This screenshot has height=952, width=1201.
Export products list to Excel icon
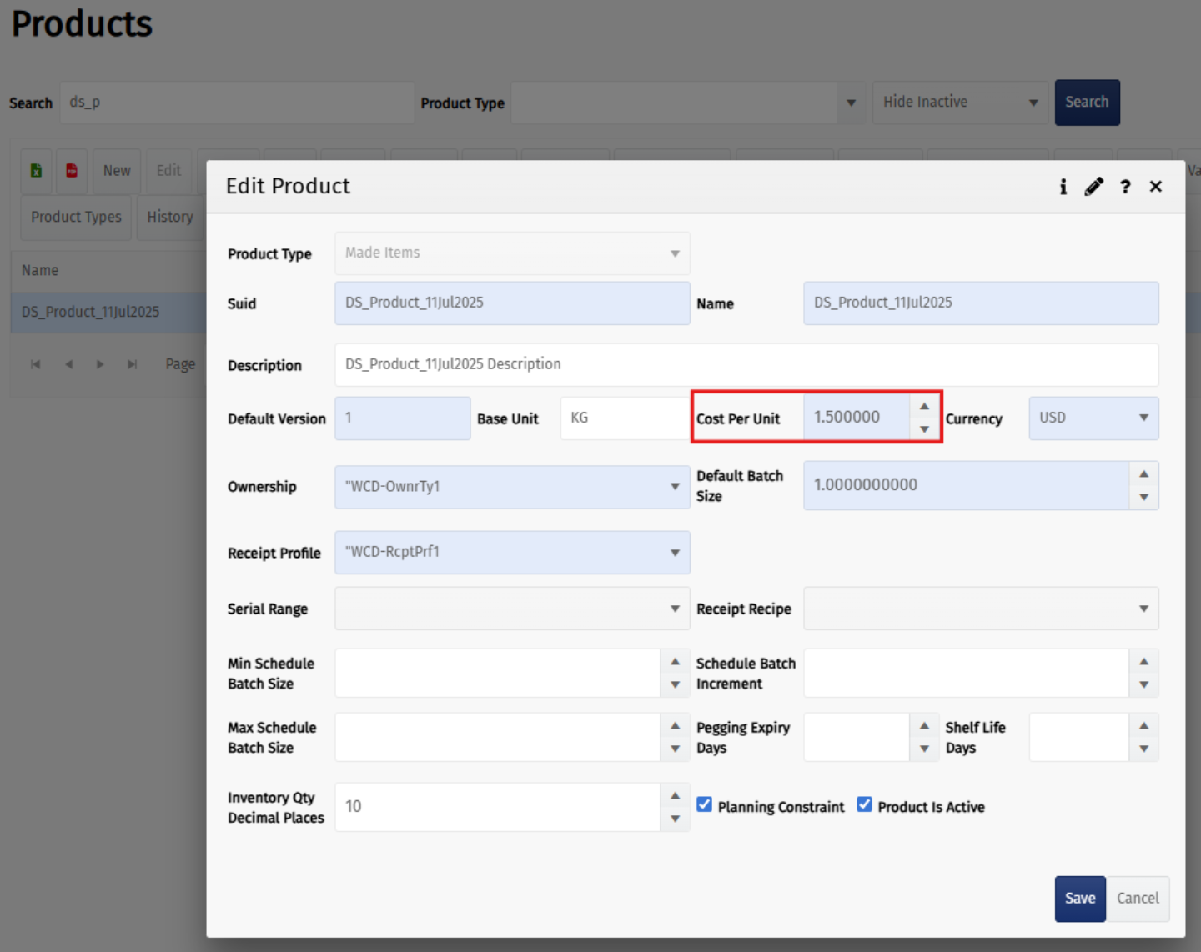tap(36, 171)
